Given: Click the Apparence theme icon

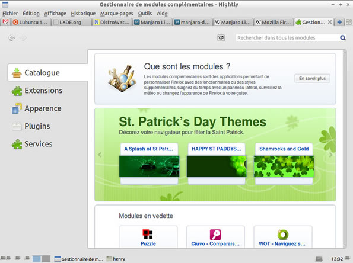Looking at the screenshot, I should coord(17,108).
